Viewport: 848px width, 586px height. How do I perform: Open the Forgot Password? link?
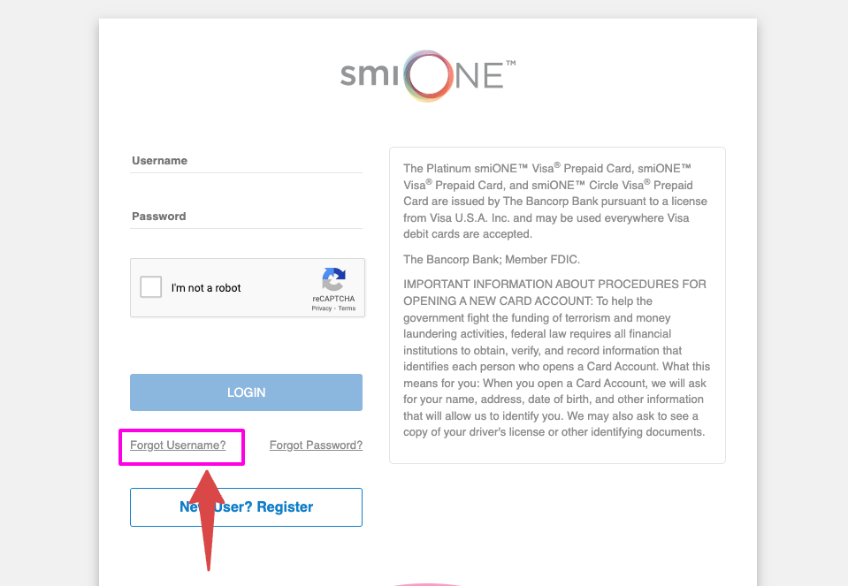pyautogui.click(x=316, y=445)
